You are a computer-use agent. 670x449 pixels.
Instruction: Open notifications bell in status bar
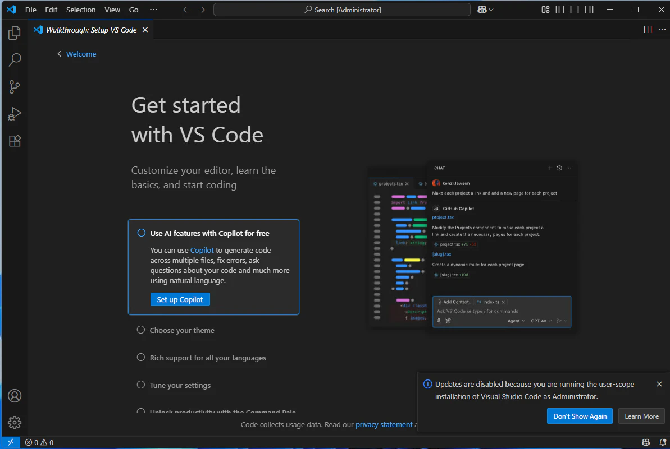(662, 442)
